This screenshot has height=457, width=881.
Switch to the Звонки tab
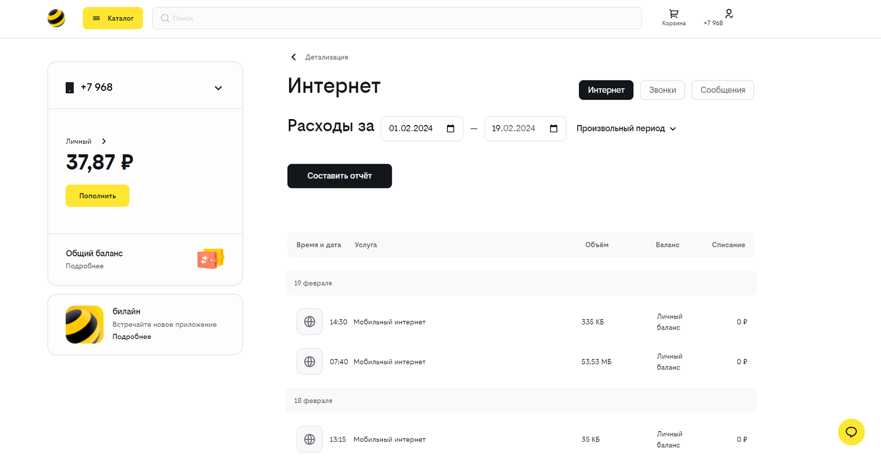point(663,90)
